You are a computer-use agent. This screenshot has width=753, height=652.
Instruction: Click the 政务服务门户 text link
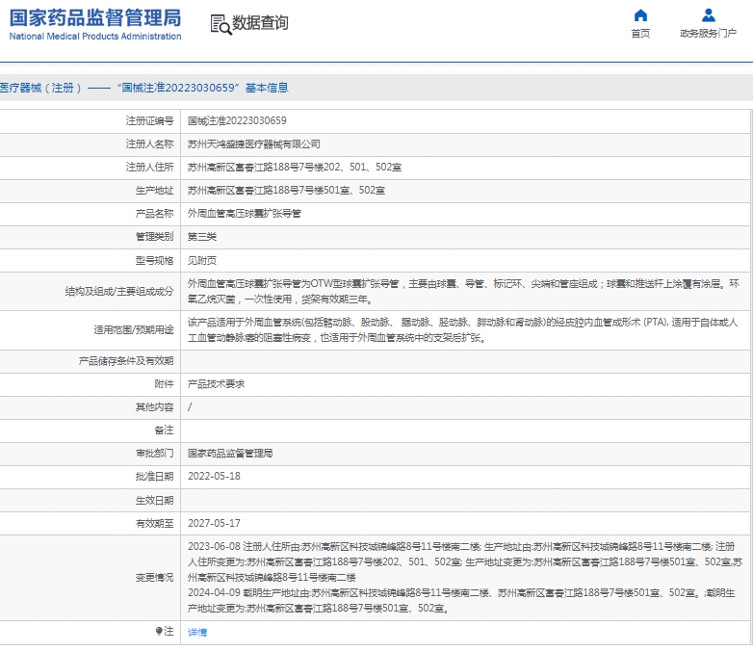pos(709,33)
